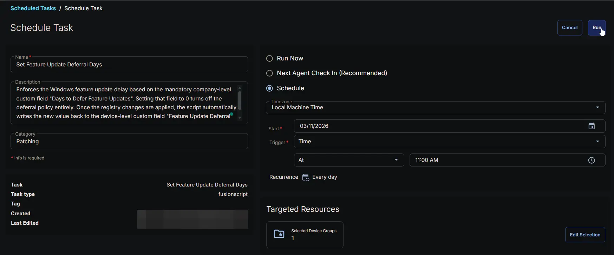The width and height of the screenshot is (614, 255).
Task: Click the Selected Device Groups folder icon
Action: [x=279, y=234]
